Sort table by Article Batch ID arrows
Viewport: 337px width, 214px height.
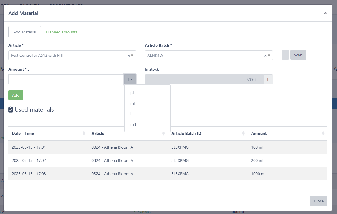tap(244, 133)
